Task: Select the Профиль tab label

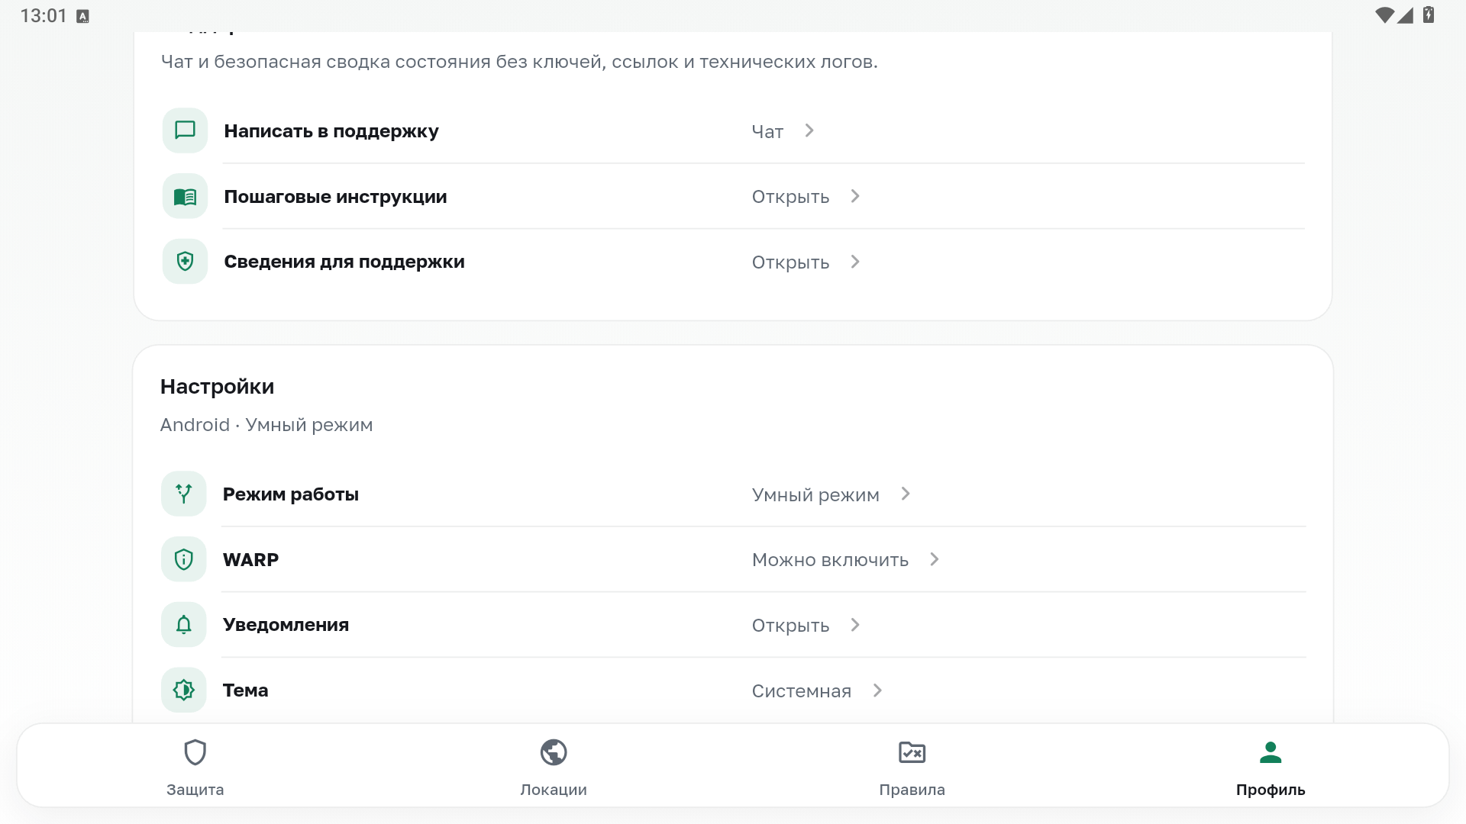Action: tap(1271, 790)
